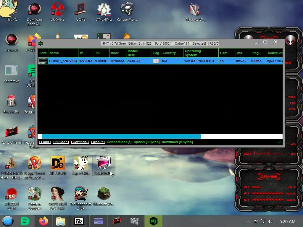
Task: Sort by Operating System column header
Action: pyautogui.click(x=201, y=53)
